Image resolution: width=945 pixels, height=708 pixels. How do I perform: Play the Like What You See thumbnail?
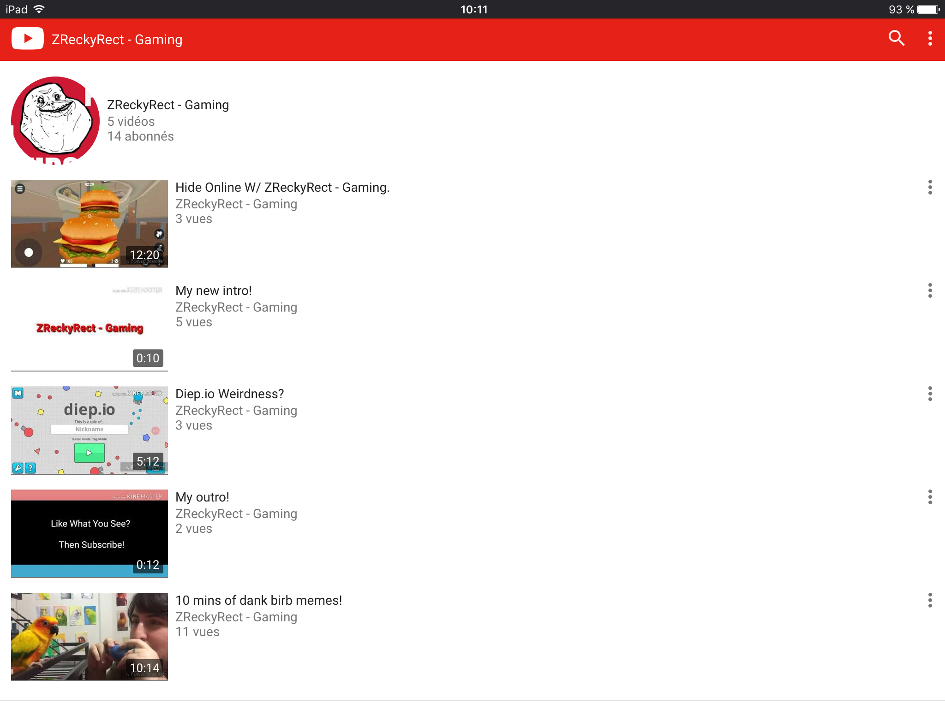(x=90, y=533)
